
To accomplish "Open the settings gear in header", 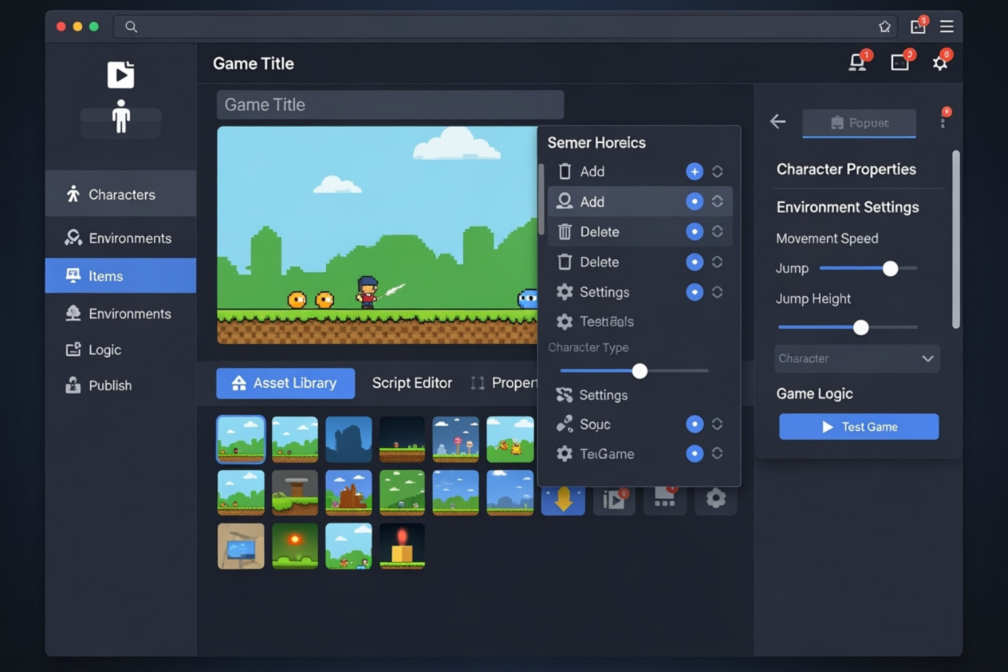I will (x=940, y=63).
